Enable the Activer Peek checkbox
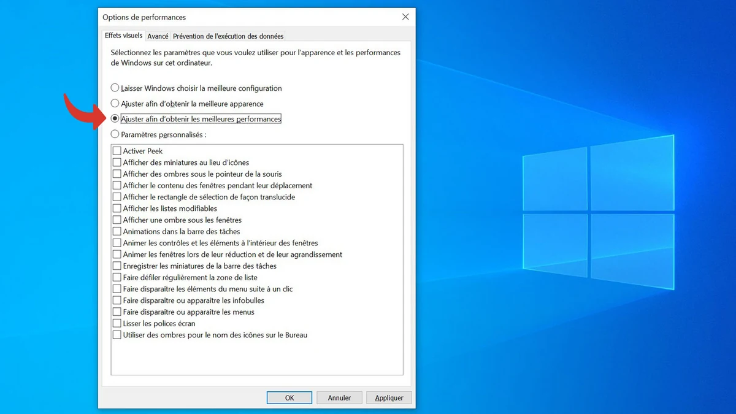Image resolution: width=736 pixels, height=414 pixels. pos(117,150)
